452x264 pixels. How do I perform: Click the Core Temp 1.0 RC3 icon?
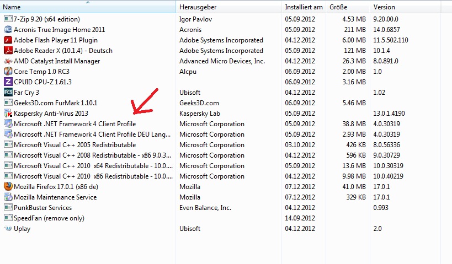click(8, 72)
